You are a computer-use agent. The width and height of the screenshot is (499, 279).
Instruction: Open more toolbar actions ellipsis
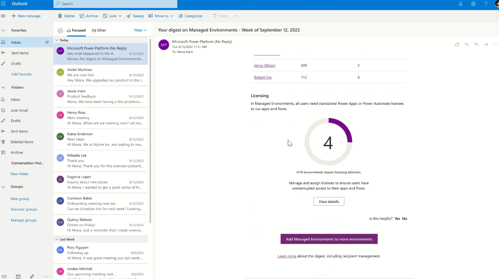tap(235, 16)
